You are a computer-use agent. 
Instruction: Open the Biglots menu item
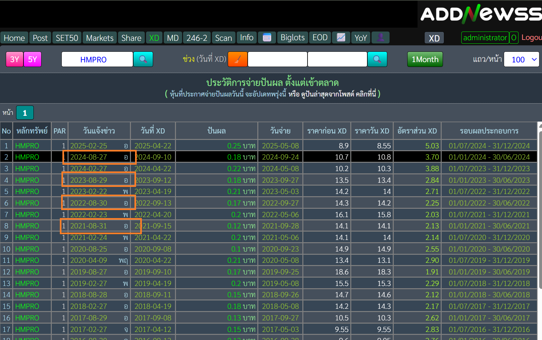pyautogui.click(x=292, y=38)
